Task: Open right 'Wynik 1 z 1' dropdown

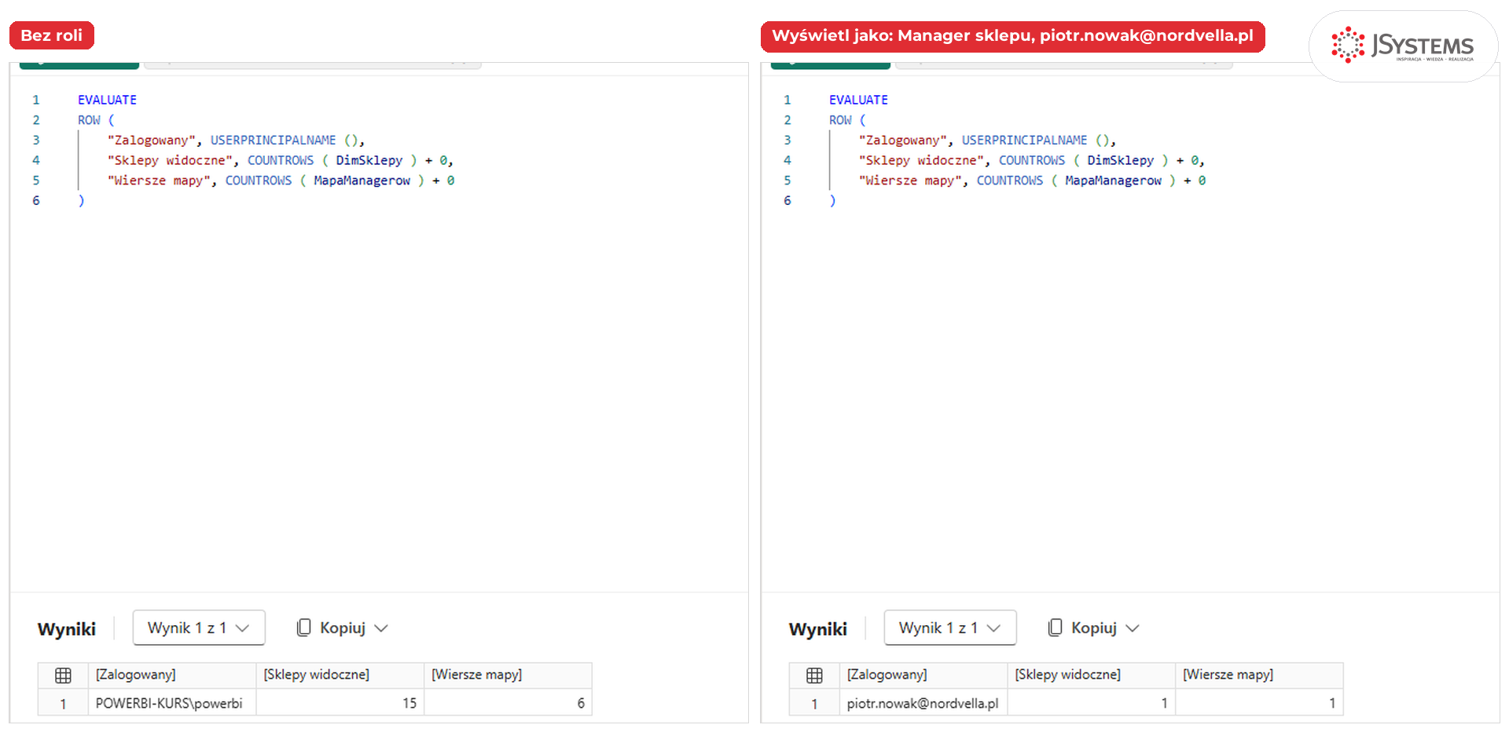Action: click(x=950, y=628)
